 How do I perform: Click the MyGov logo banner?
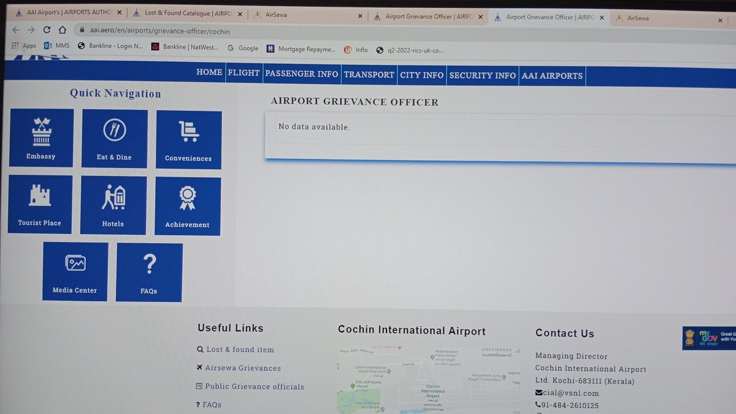709,337
